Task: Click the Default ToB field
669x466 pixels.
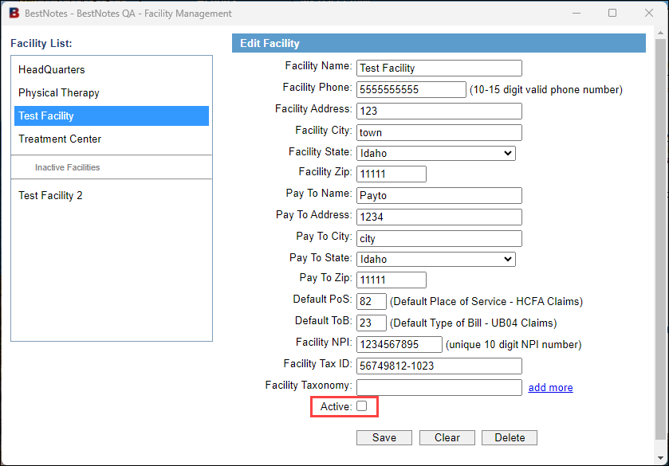Action: tap(372, 323)
